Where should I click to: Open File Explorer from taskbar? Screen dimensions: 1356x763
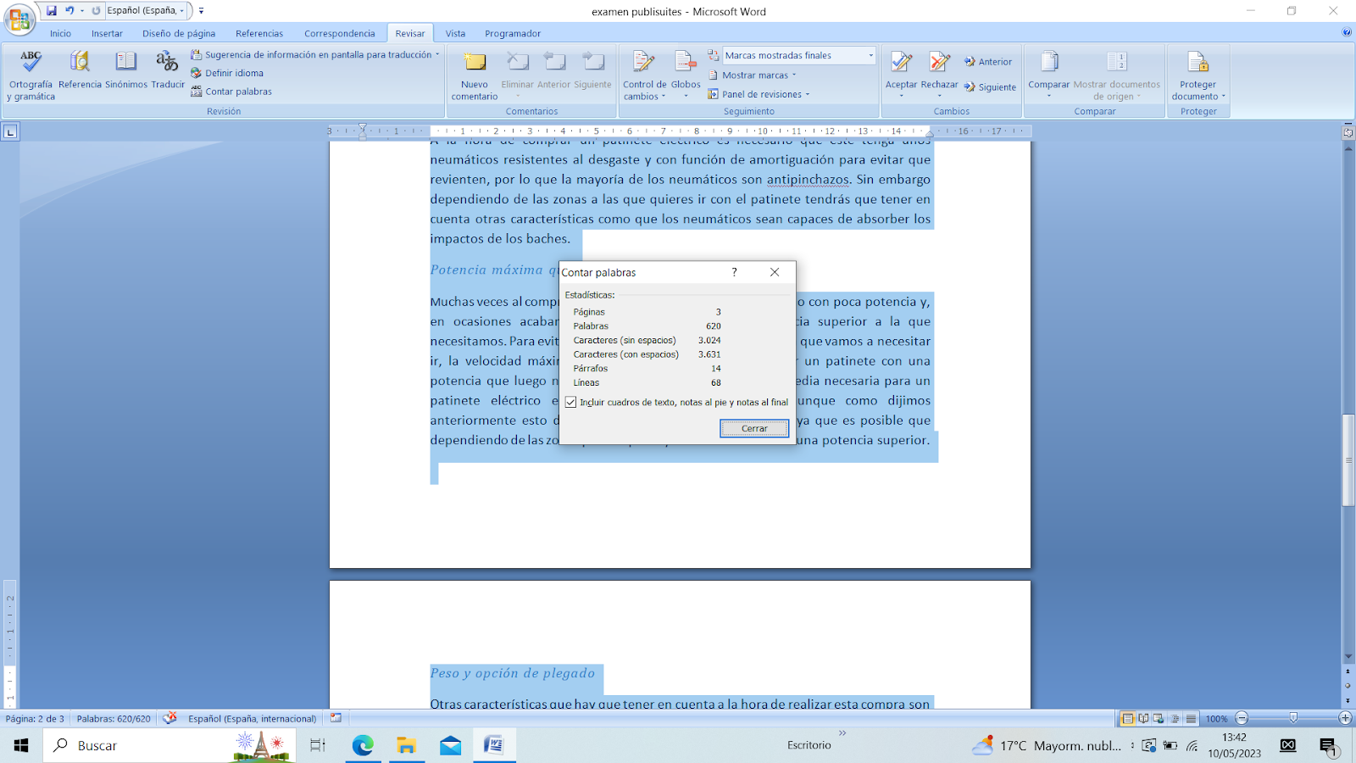[407, 745]
